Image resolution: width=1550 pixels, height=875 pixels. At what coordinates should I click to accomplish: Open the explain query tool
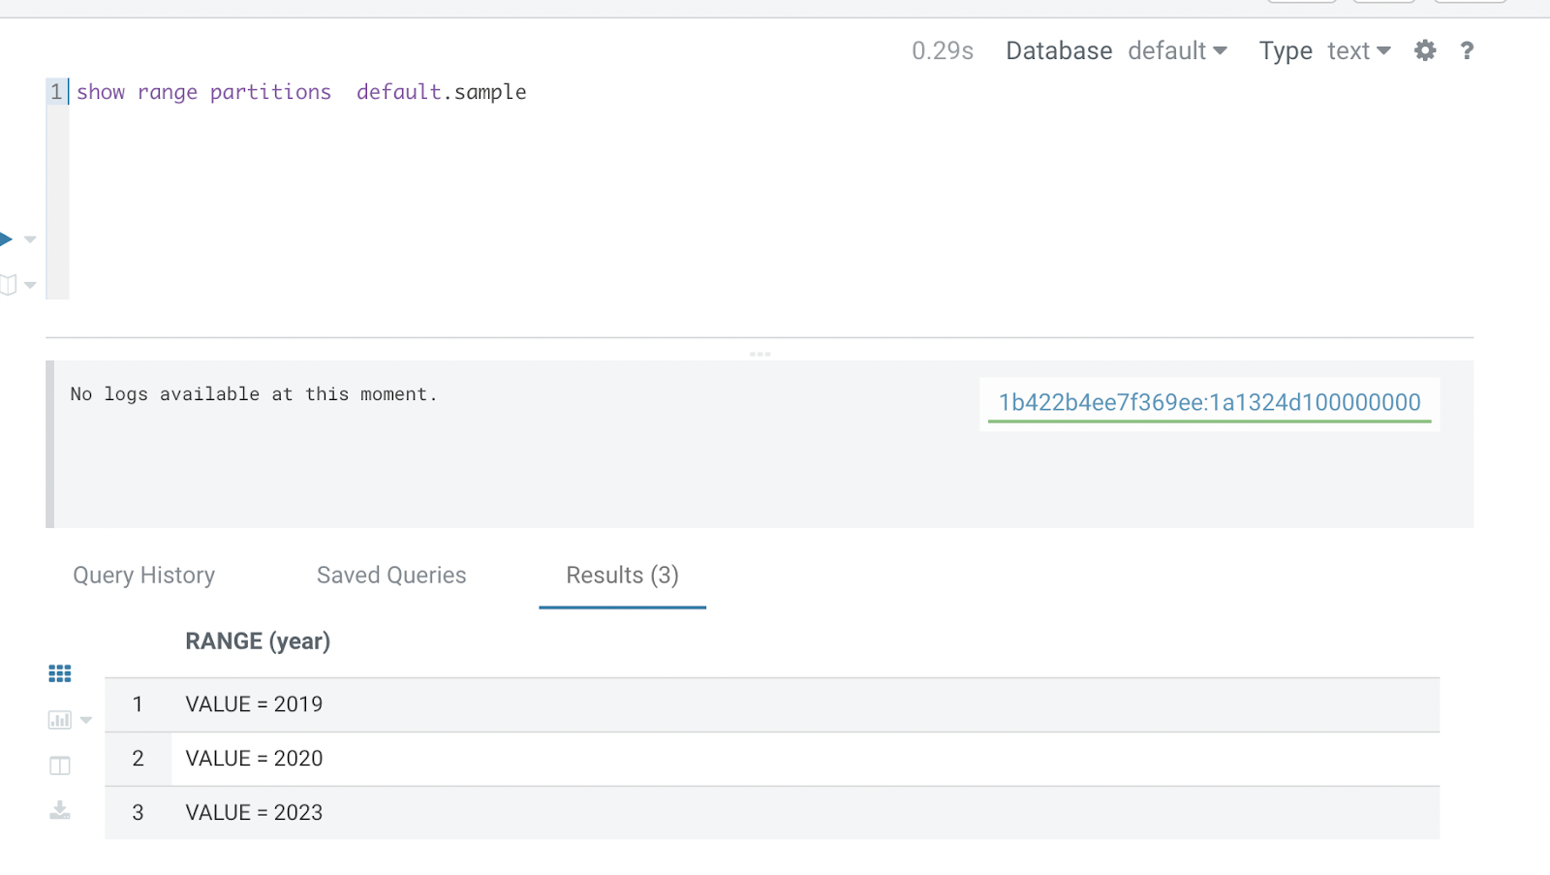click(9, 284)
